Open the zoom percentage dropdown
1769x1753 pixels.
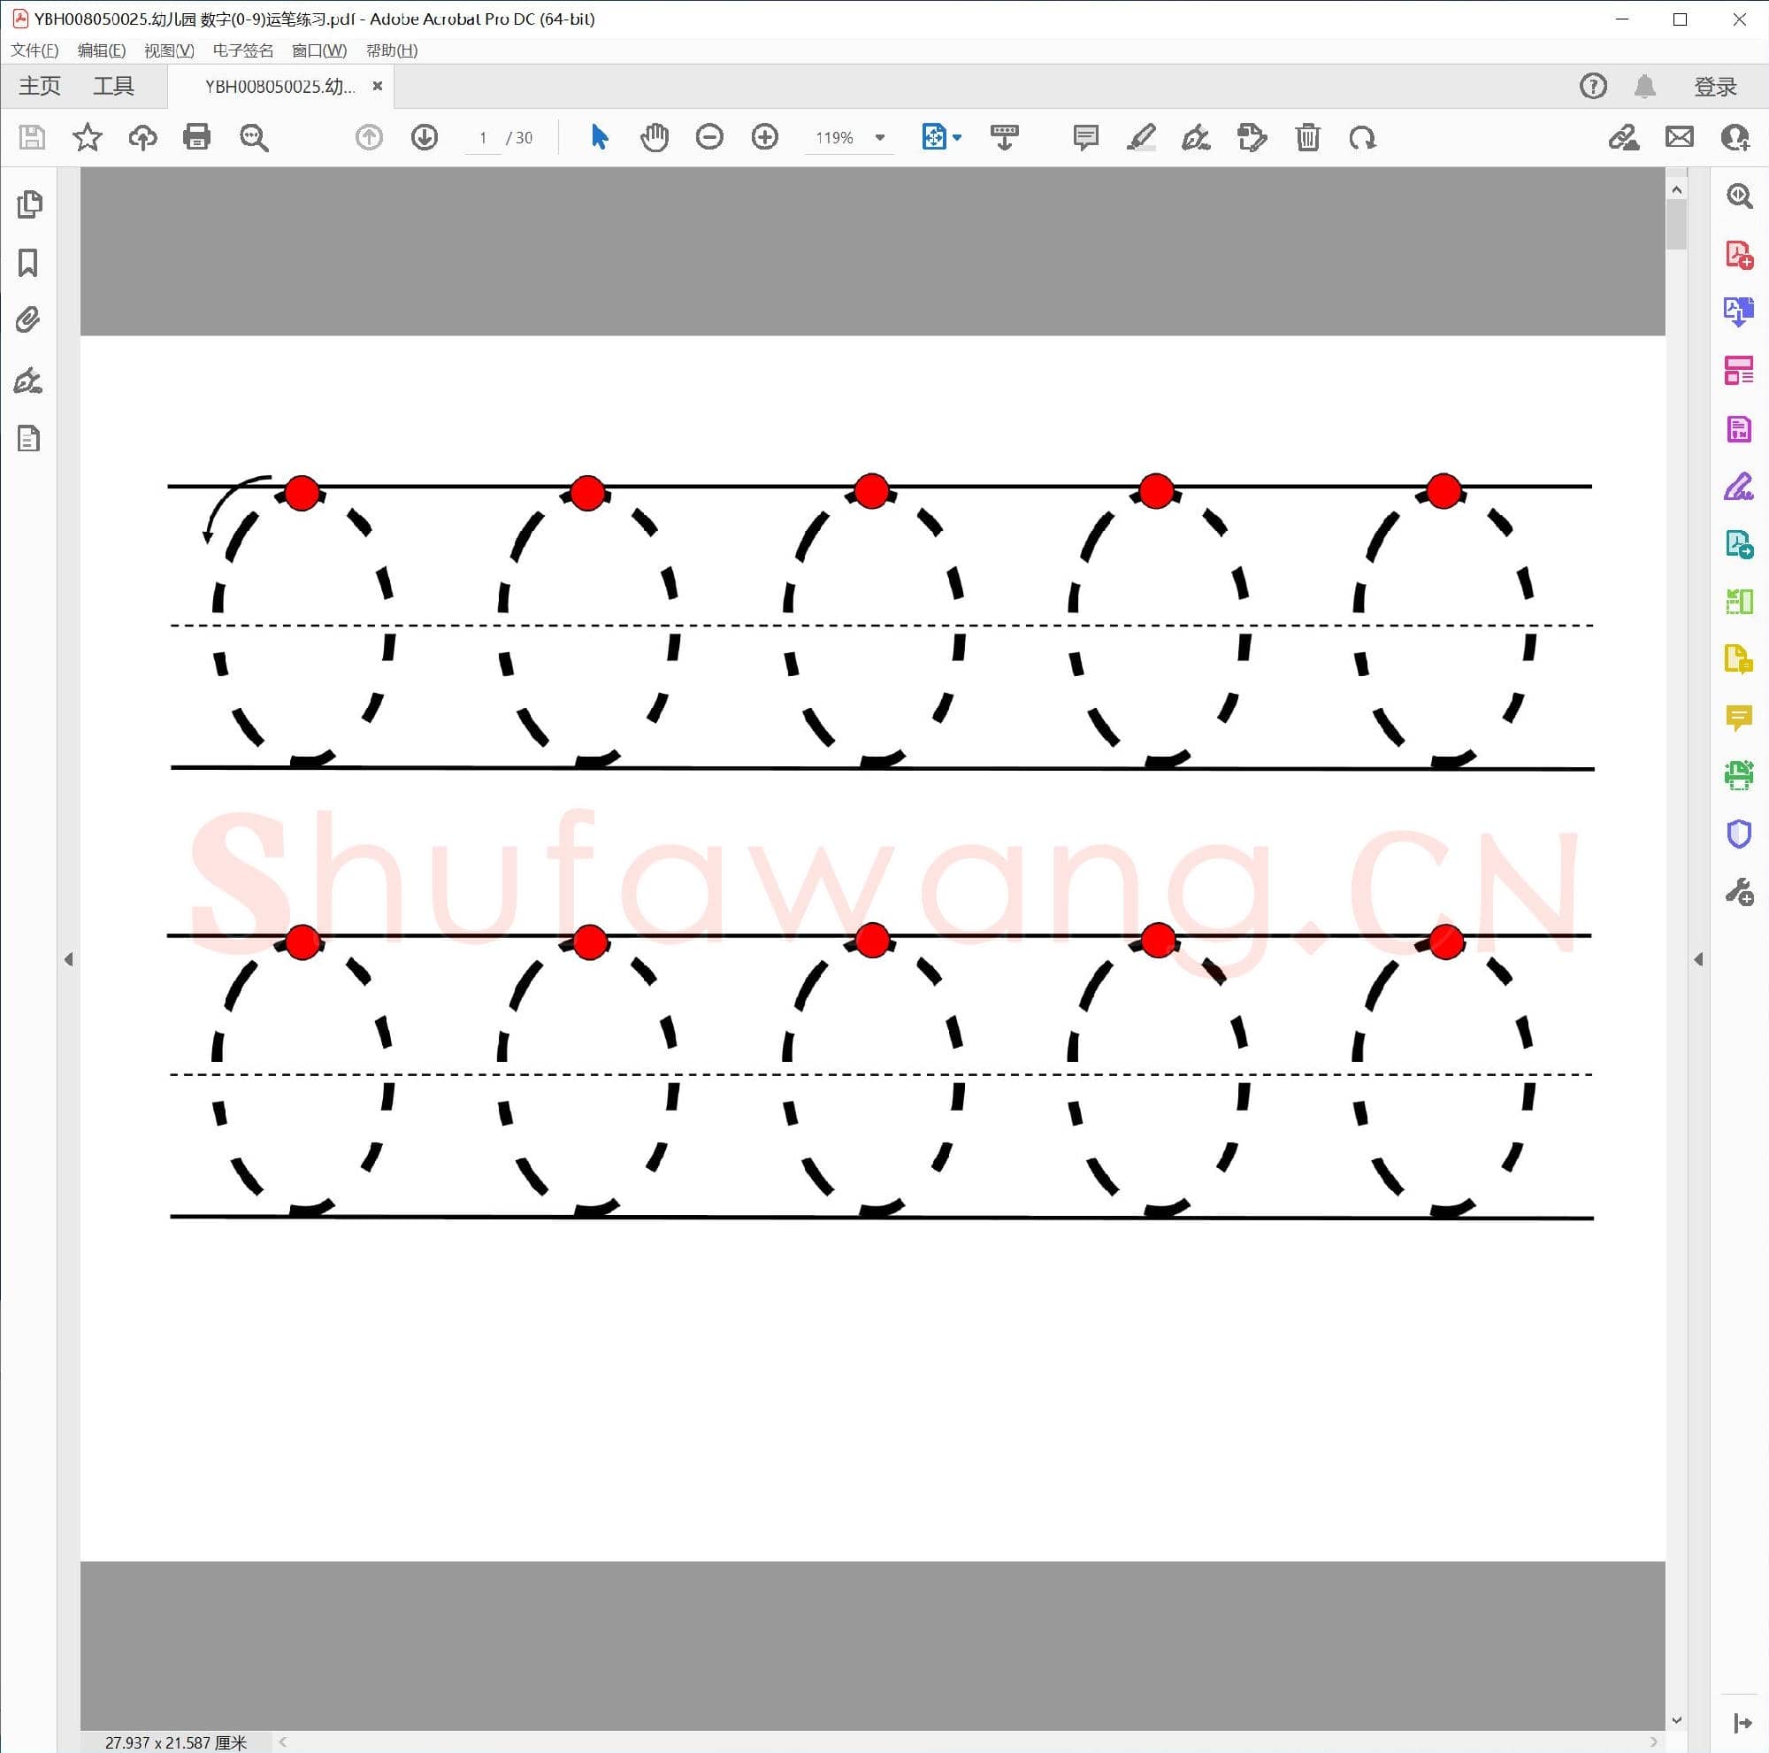[880, 137]
